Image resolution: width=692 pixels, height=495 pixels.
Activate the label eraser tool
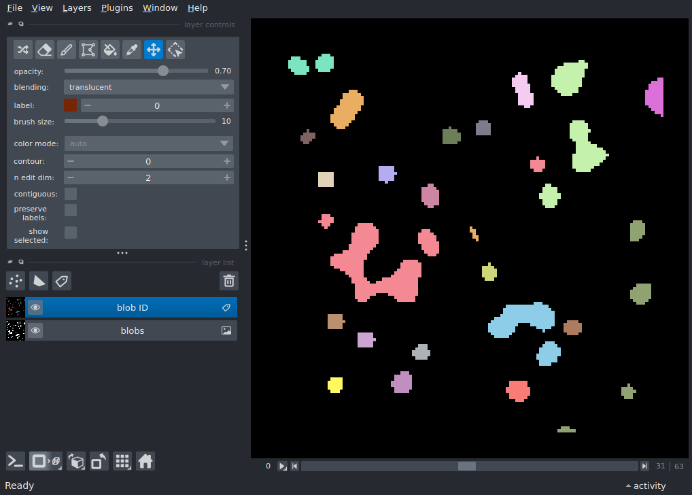click(x=45, y=50)
